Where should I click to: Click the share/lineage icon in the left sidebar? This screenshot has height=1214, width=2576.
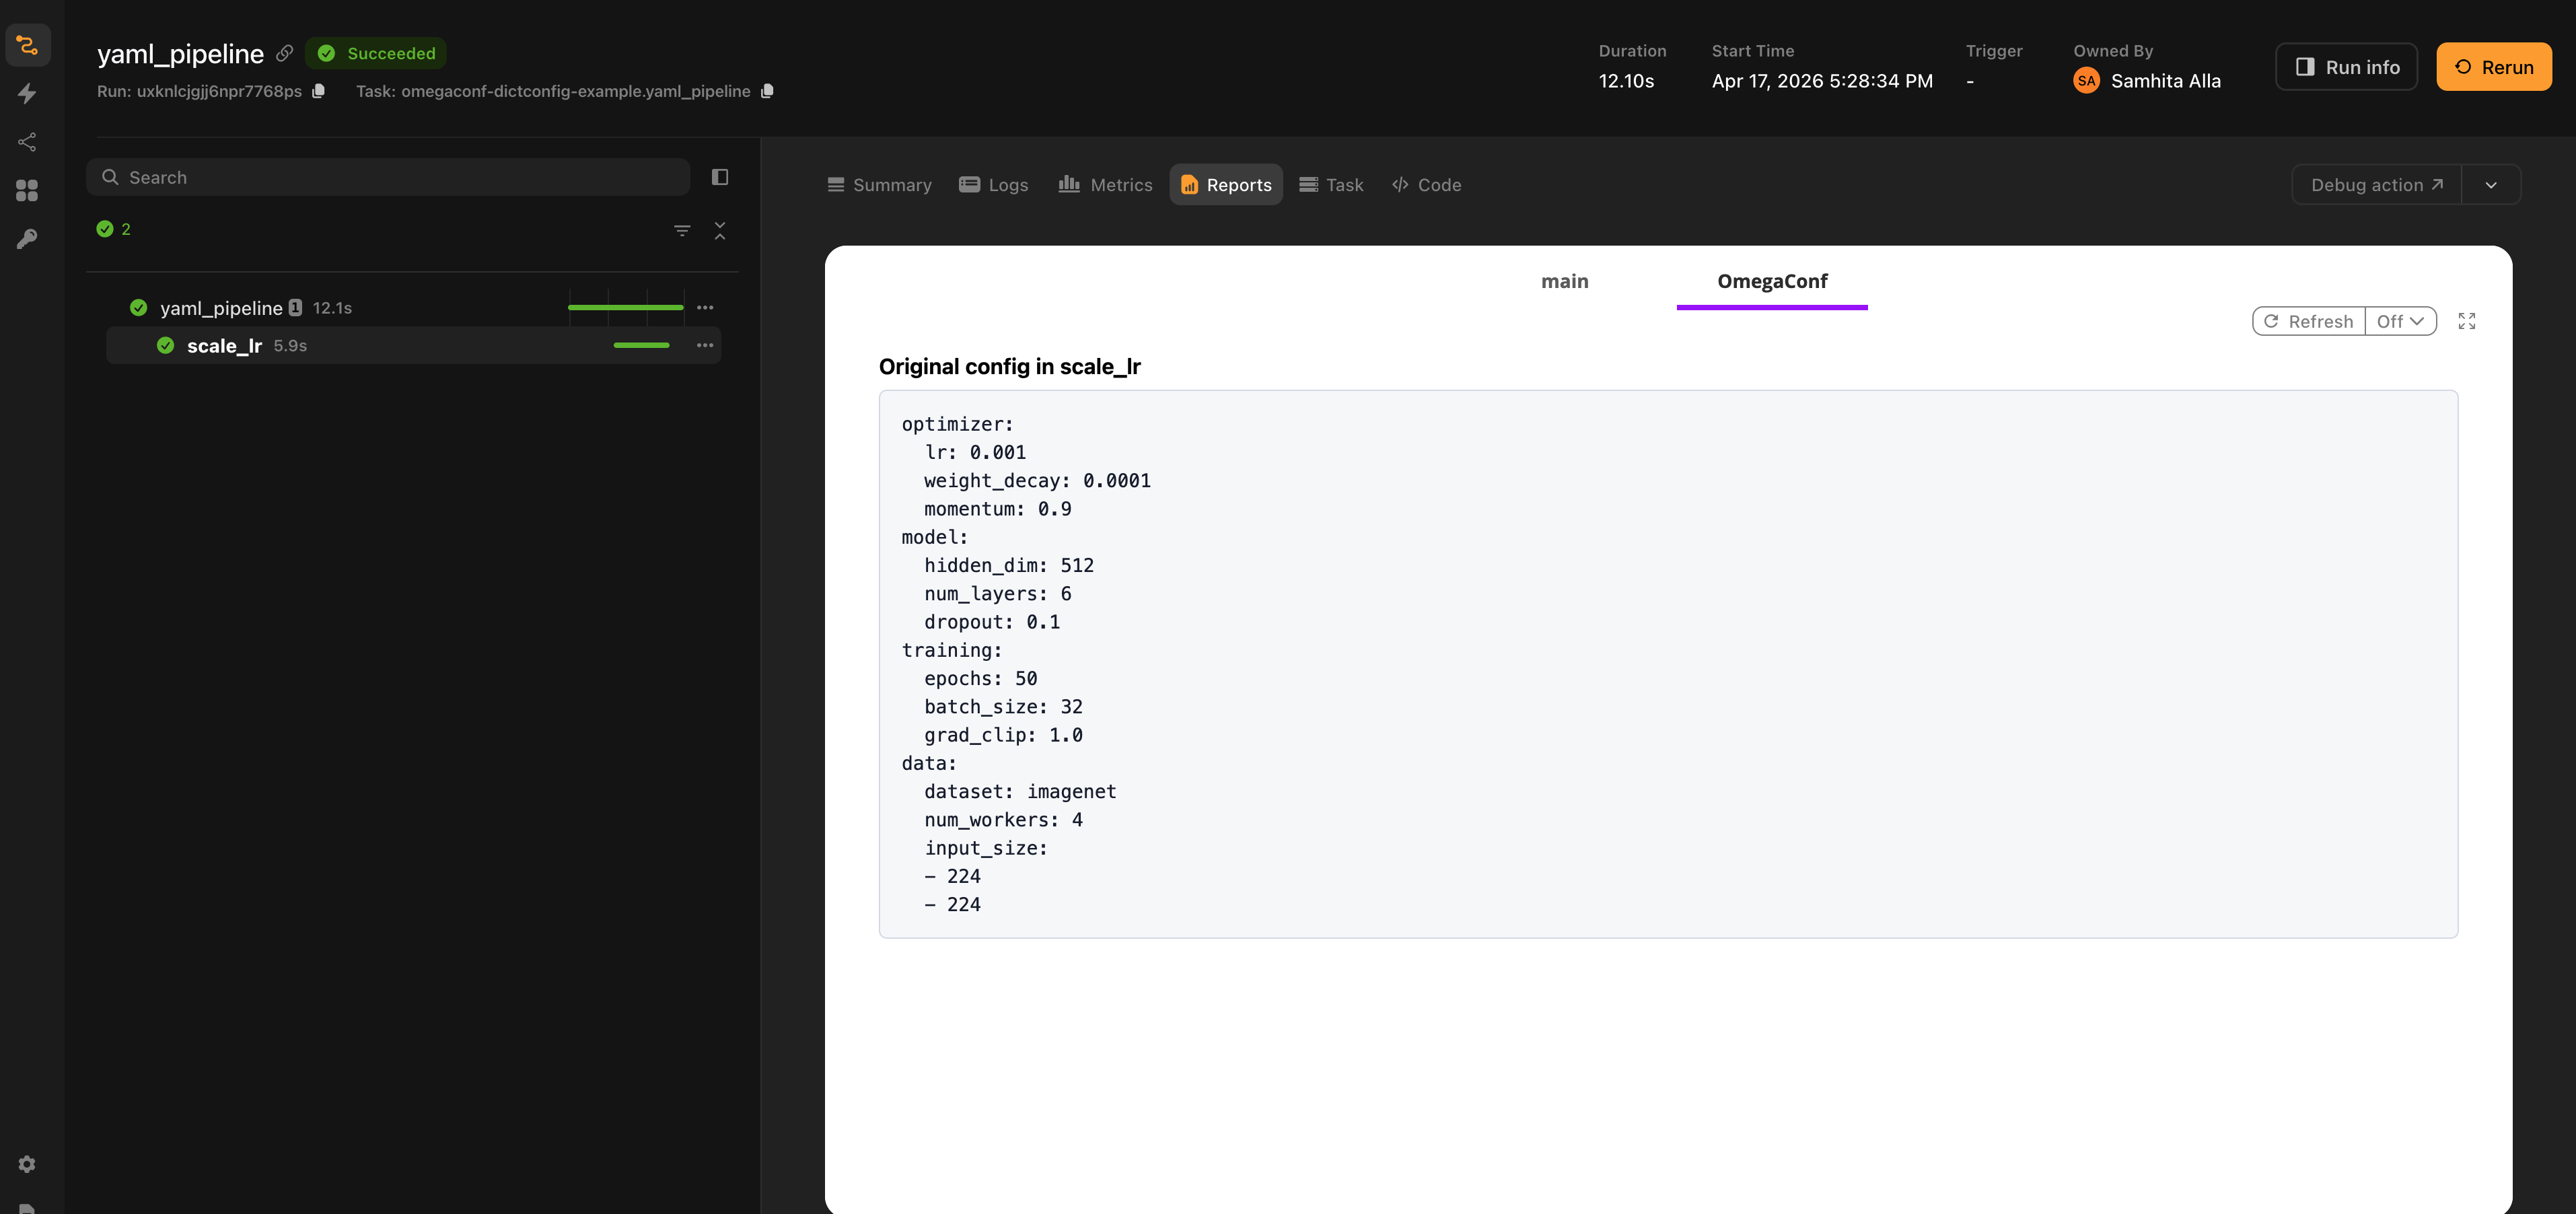point(27,141)
